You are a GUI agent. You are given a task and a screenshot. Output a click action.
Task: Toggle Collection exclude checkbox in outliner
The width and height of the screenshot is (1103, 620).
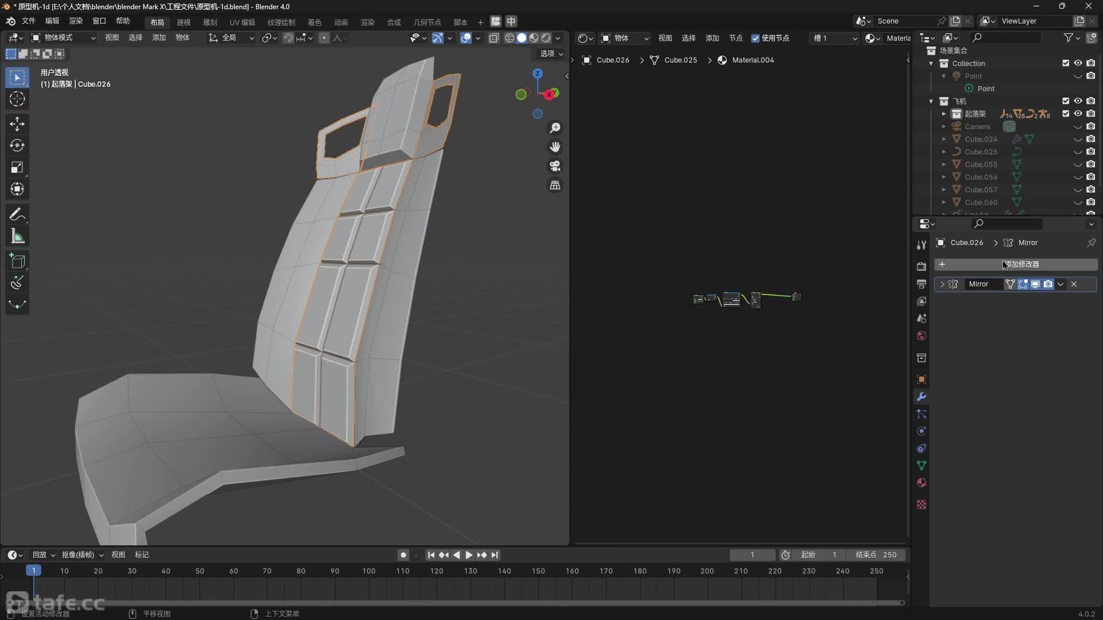(x=1066, y=63)
